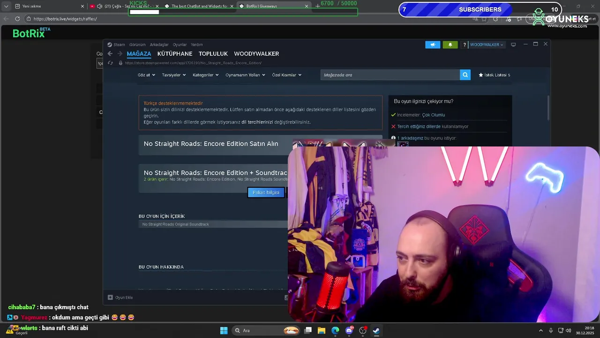Screen dimensions: 600x338
Task: Open the Steam menu in the title bar
Action: click(119, 45)
